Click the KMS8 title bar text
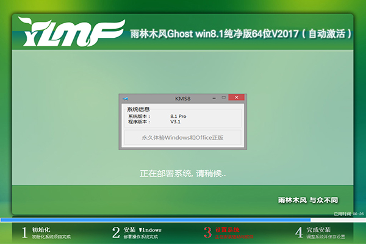The image size is (366, 244). [183, 99]
